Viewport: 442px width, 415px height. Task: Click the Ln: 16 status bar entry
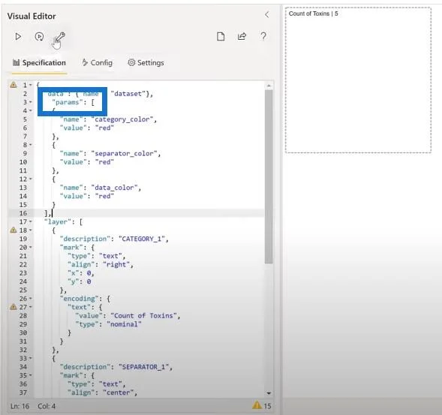pyautogui.click(x=20, y=406)
